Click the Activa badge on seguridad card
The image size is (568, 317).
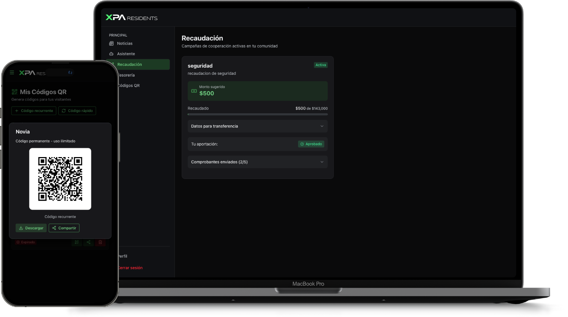(321, 65)
